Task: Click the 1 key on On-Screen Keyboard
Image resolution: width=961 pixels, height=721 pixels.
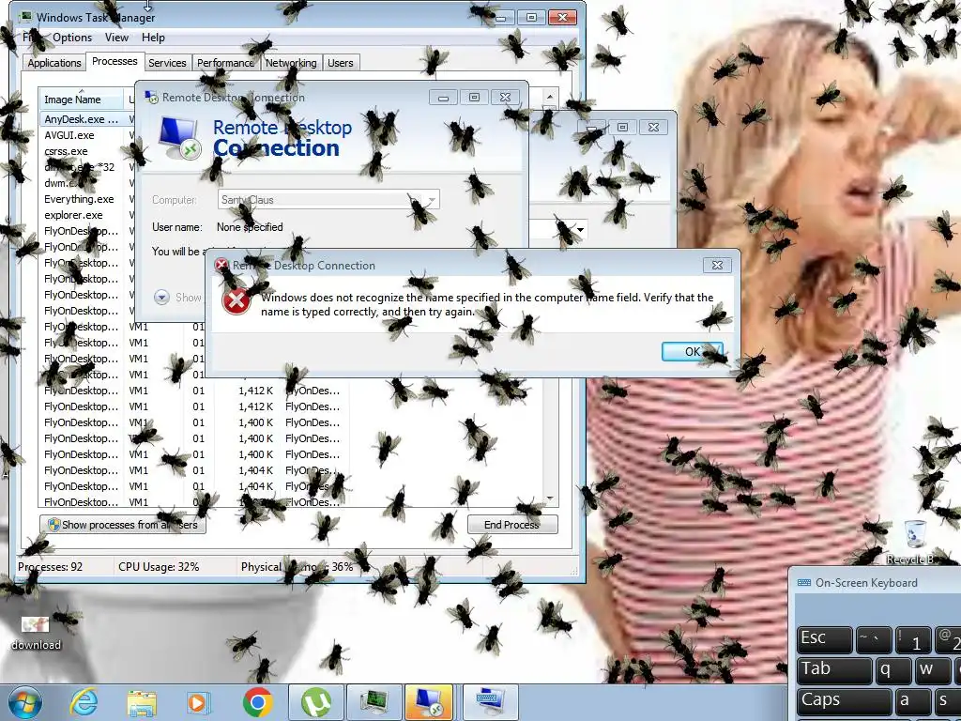Action: click(x=913, y=639)
